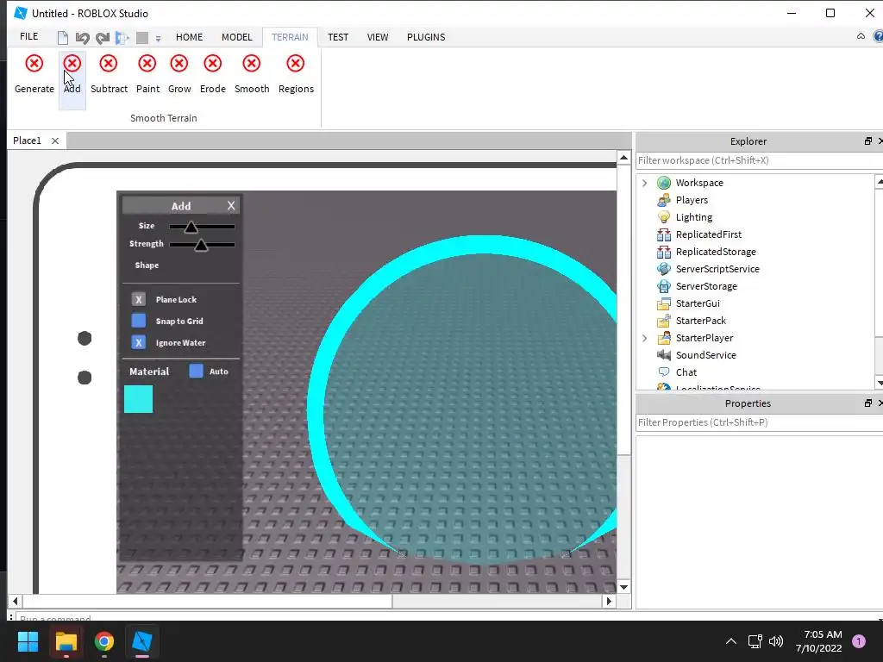
Task: Select the Subtract terrain tool
Action: coord(109,74)
